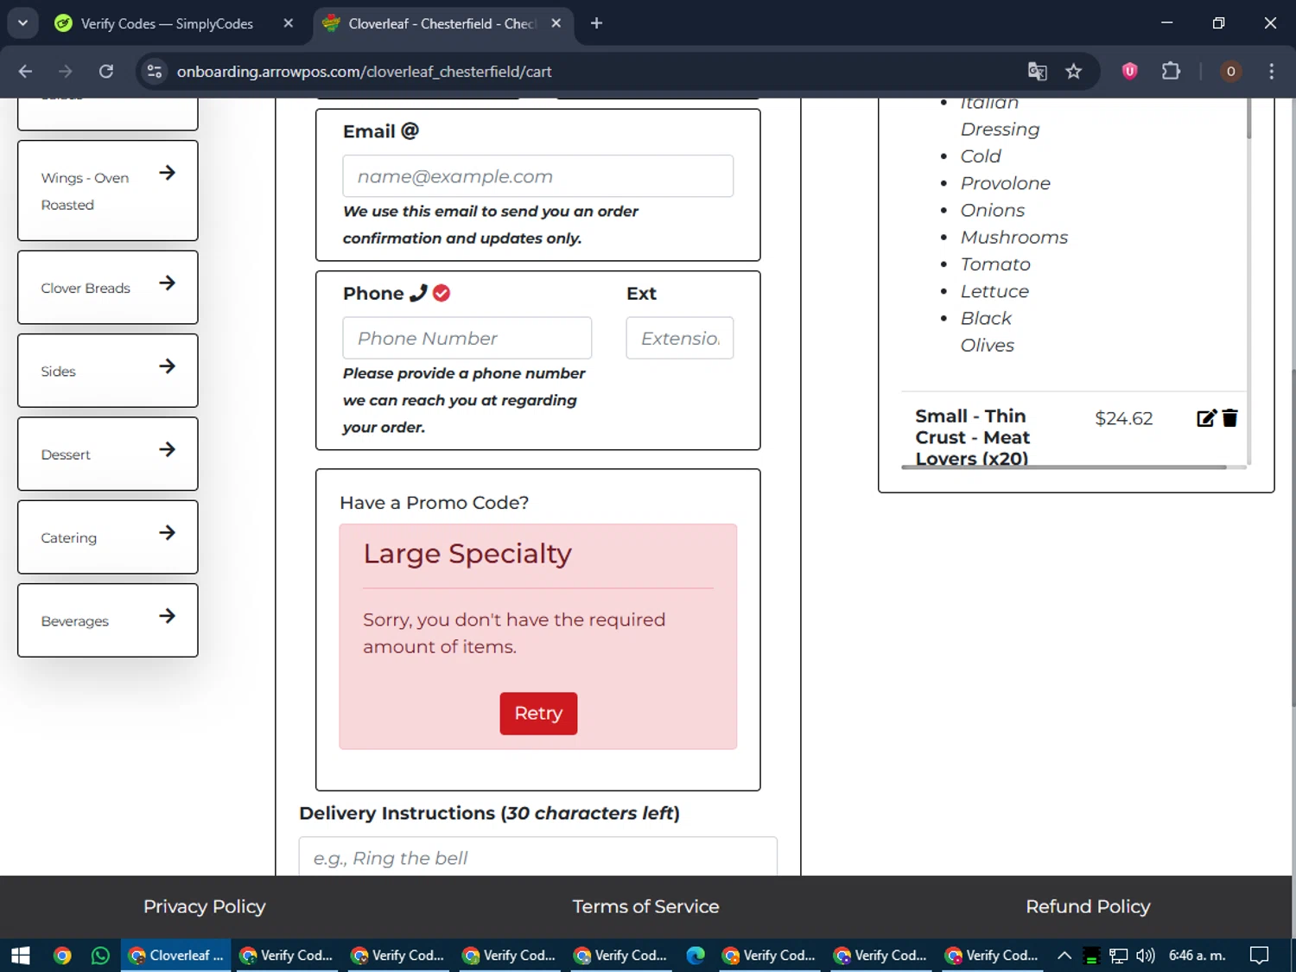Open the Windows notification center
The width and height of the screenshot is (1296, 972).
(1260, 956)
